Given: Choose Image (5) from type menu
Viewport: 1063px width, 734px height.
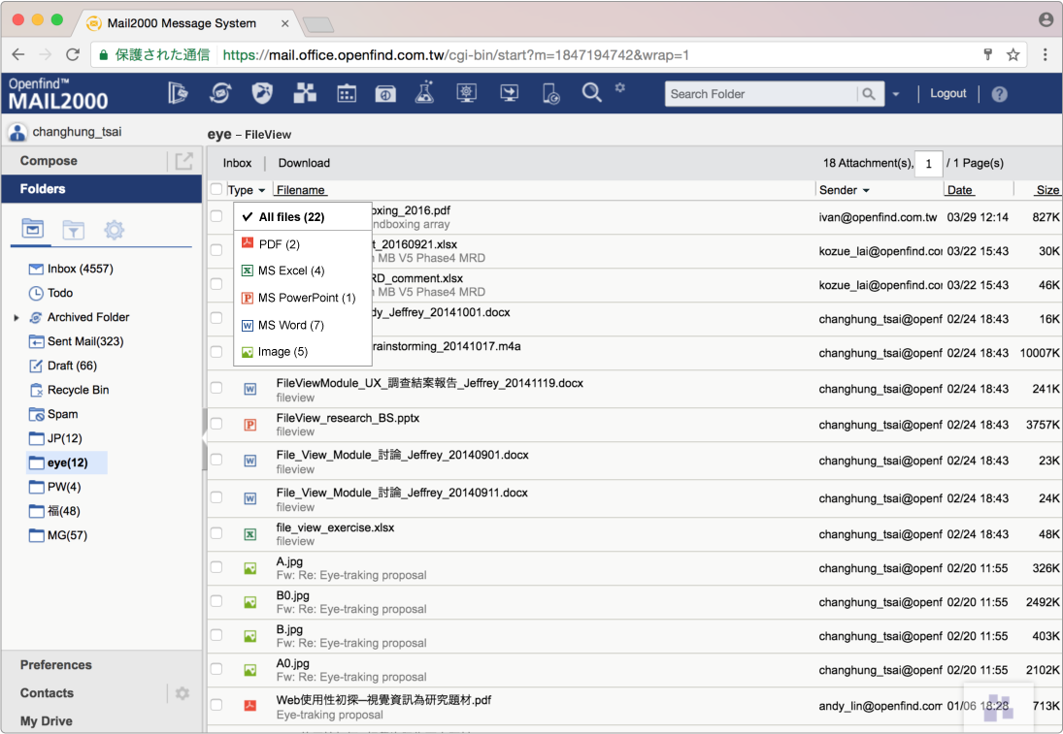Looking at the screenshot, I should coord(282,352).
